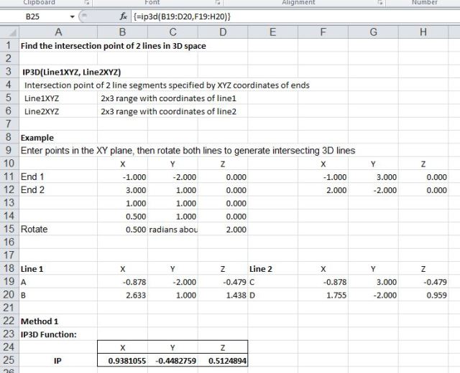Select column D header
This screenshot has height=373, width=460.
(x=223, y=32)
